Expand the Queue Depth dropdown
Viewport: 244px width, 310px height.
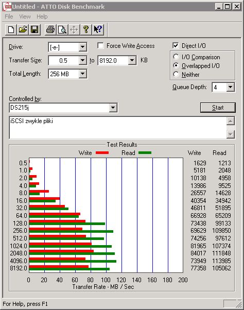click(x=230, y=87)
